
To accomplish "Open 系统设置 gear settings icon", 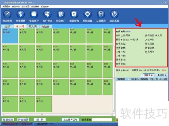I will [x=88, y=16].
